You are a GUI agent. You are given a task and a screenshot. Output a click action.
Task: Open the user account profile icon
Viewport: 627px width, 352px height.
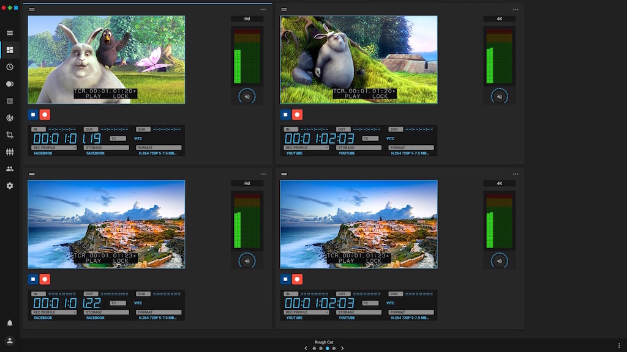pos(10,340)
